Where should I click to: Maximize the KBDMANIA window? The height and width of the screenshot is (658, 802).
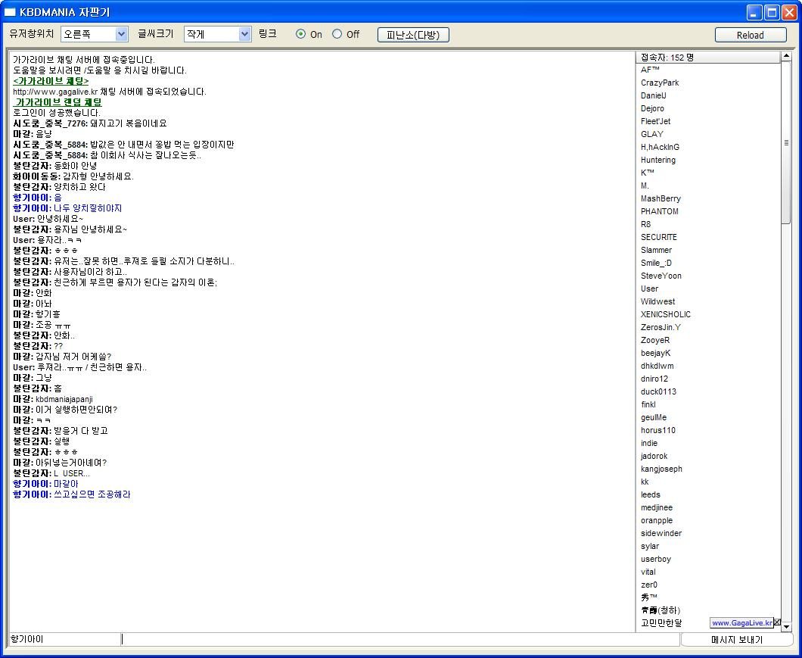click(x=772, y=12)
